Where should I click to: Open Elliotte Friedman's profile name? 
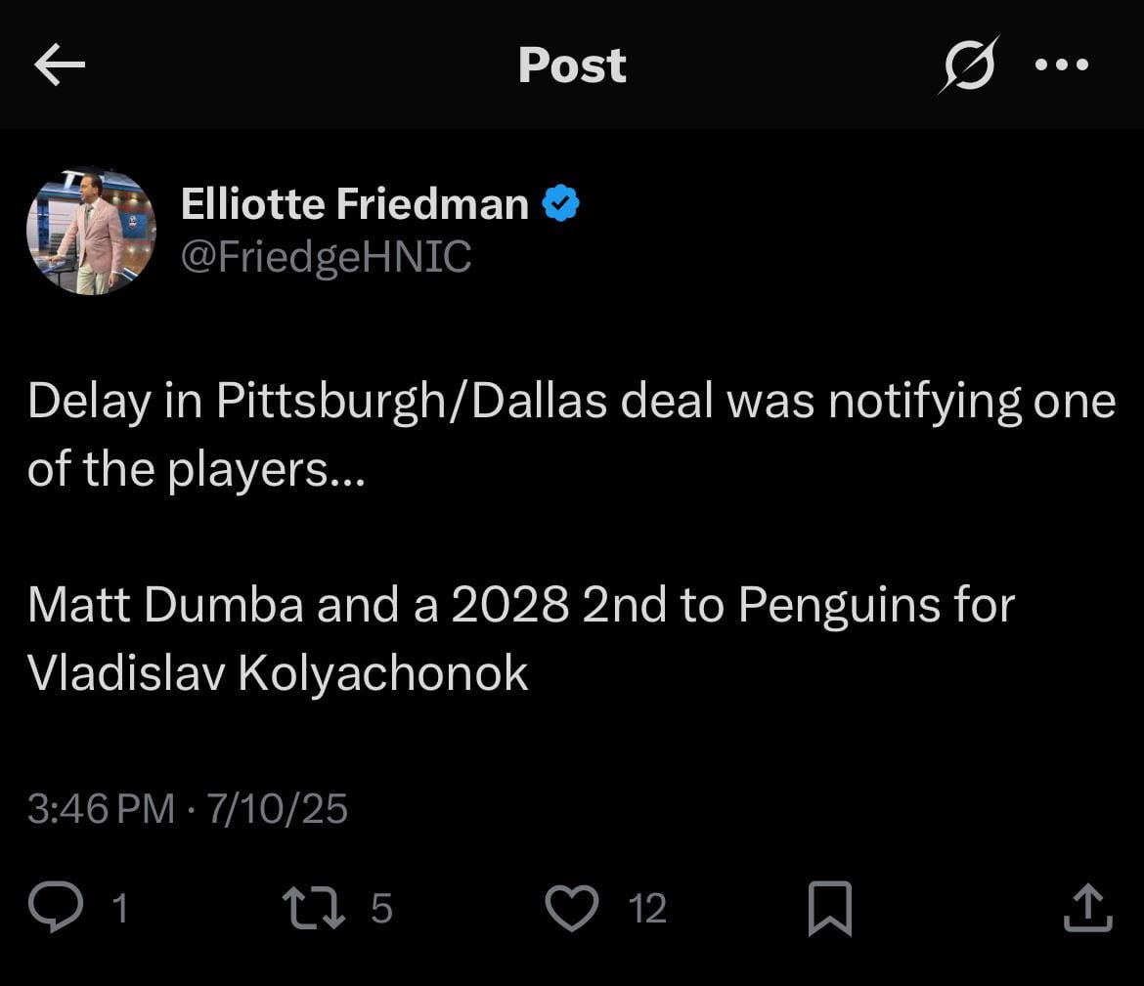click(354, 202)
